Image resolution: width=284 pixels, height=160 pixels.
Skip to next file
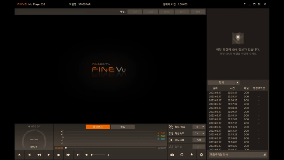click(x=78, y=155)
